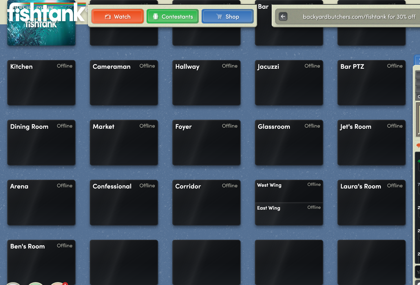Image resolution: width=420 pixels, height=285 pixels.
Task: View the Foyer camera feed
Action: (x=207, y=143)
